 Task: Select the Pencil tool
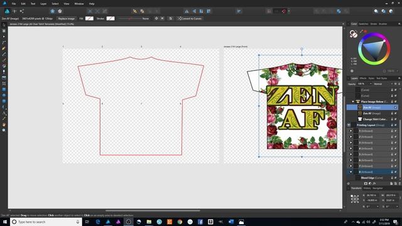[4, 55]
